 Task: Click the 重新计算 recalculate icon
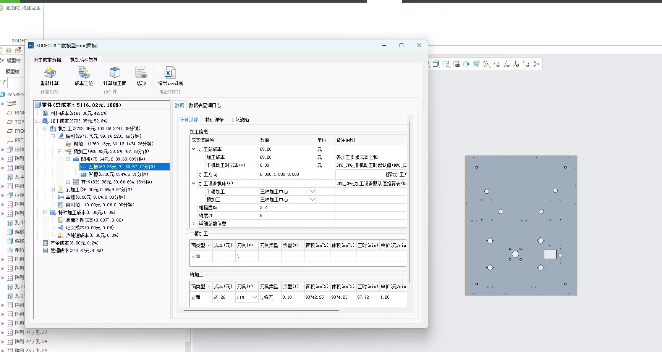50,73
